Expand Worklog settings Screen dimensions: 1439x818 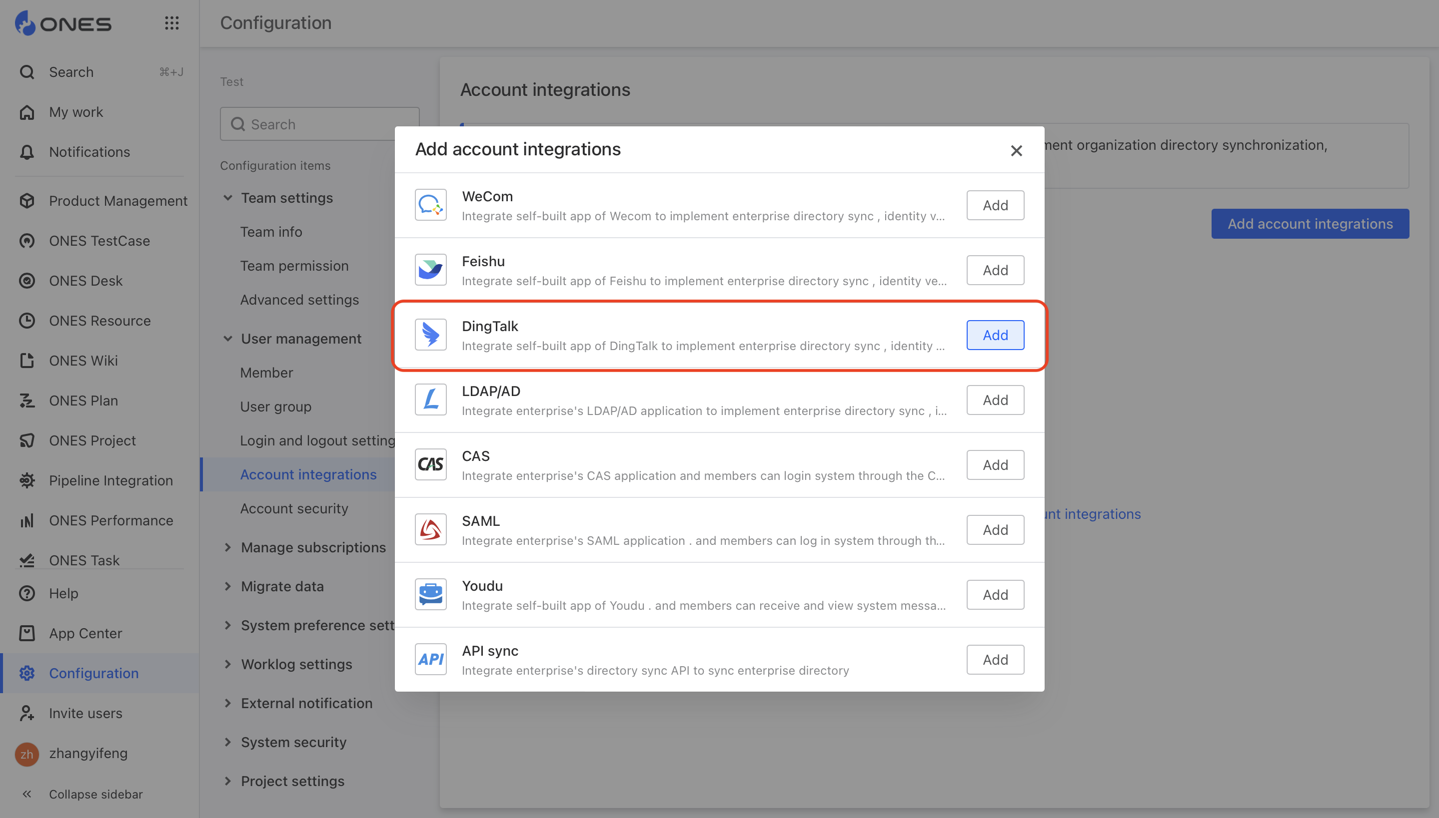click(x=228, y=664)
